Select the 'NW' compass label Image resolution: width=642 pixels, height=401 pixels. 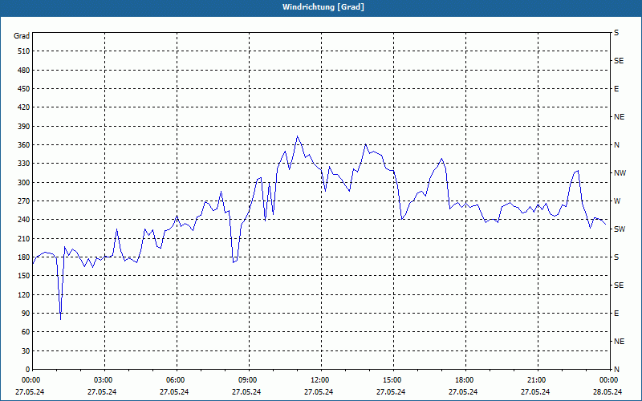click(x=620, y=173)
